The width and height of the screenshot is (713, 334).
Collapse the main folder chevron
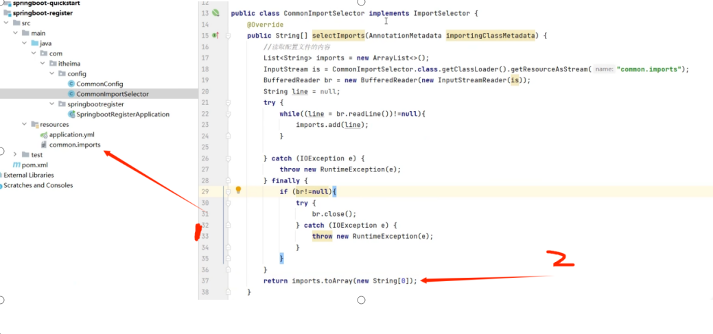click(x=16, y=33)
